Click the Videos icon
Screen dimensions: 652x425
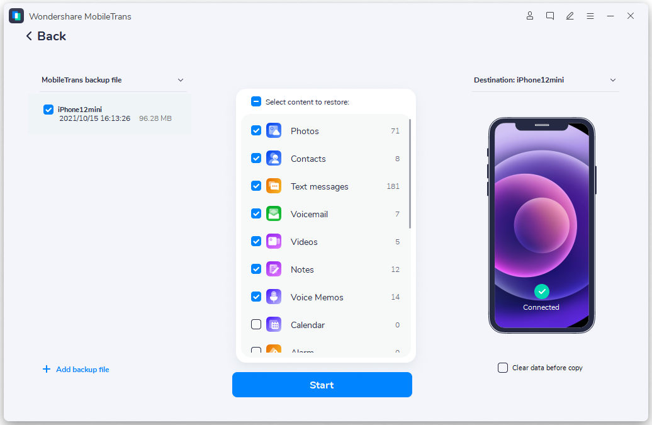tap(274, 241)
